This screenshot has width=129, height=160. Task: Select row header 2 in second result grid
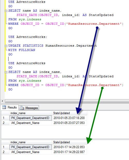[x=5, y=152]
